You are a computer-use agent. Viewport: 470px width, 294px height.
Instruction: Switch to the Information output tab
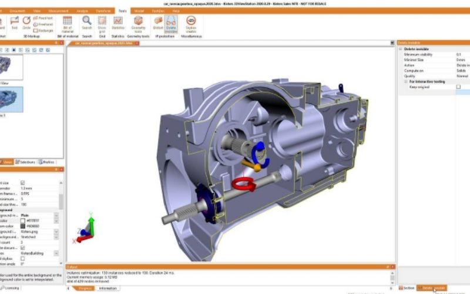[108, 288]
